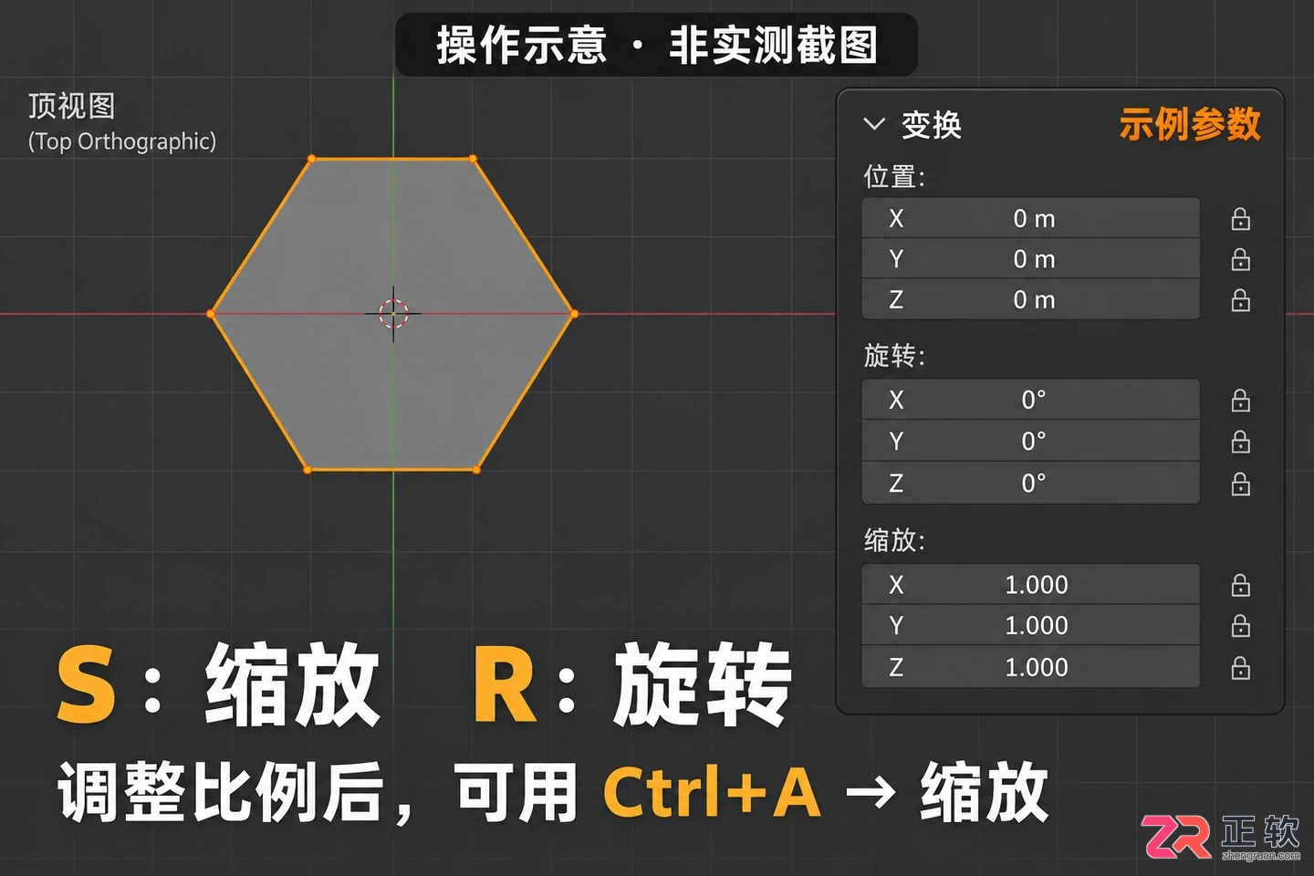Toggle lock for Scale Y
Viewport: 1314px width, 876px height.
coord(1240,626)
